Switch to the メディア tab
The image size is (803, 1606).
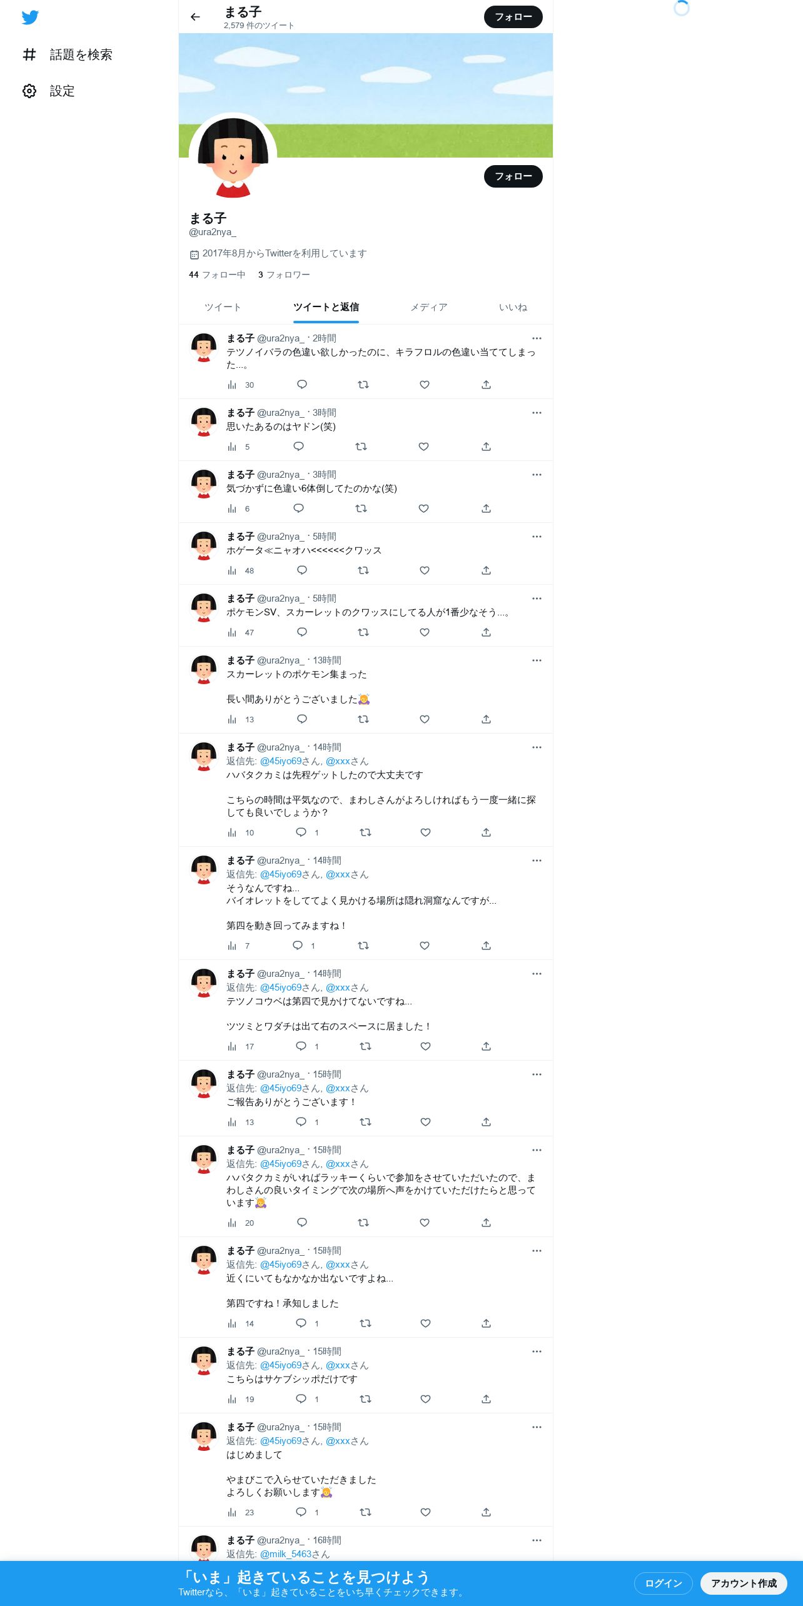click(429, 307)
